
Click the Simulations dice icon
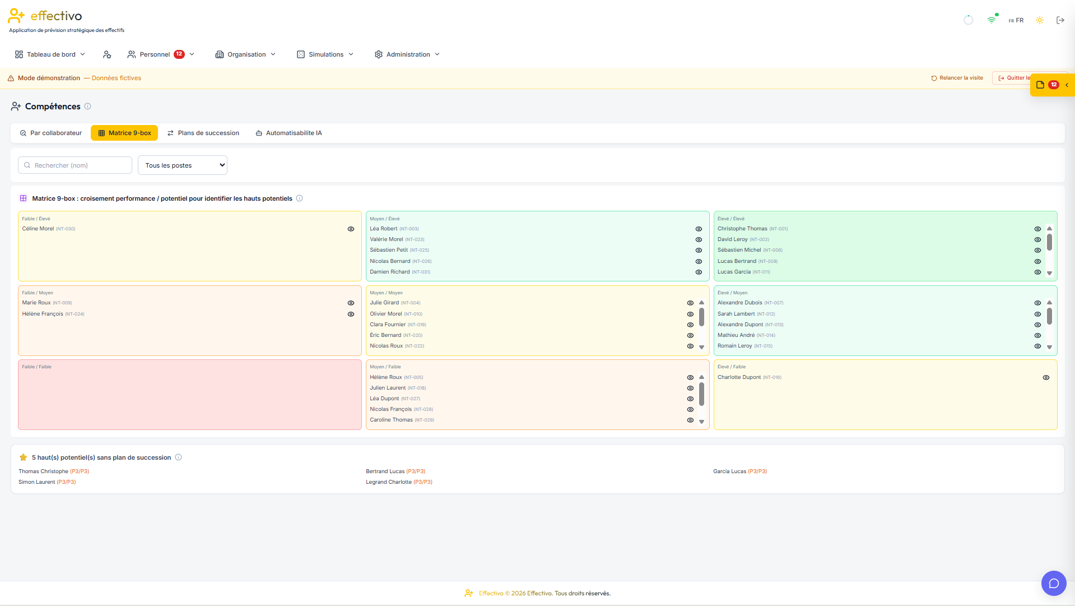pos(301,54)
